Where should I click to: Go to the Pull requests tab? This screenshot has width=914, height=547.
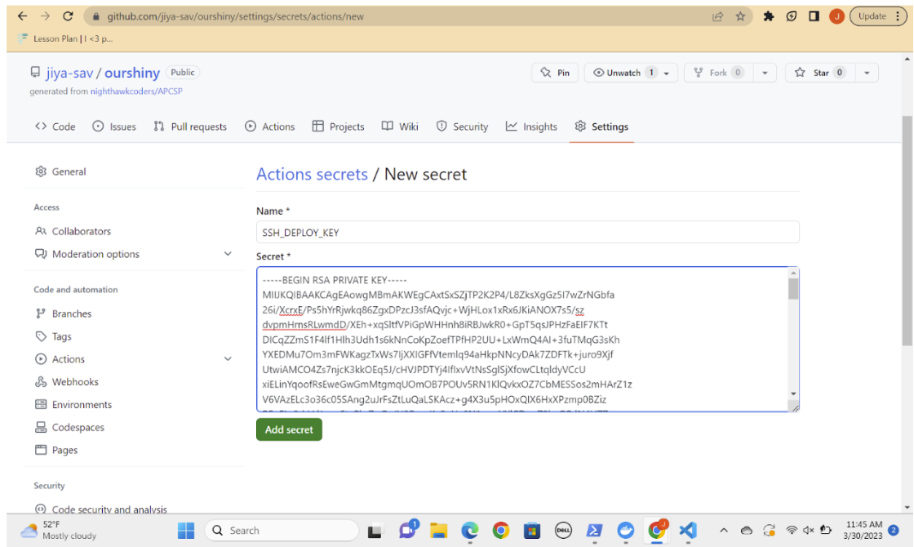coord(190,127)
